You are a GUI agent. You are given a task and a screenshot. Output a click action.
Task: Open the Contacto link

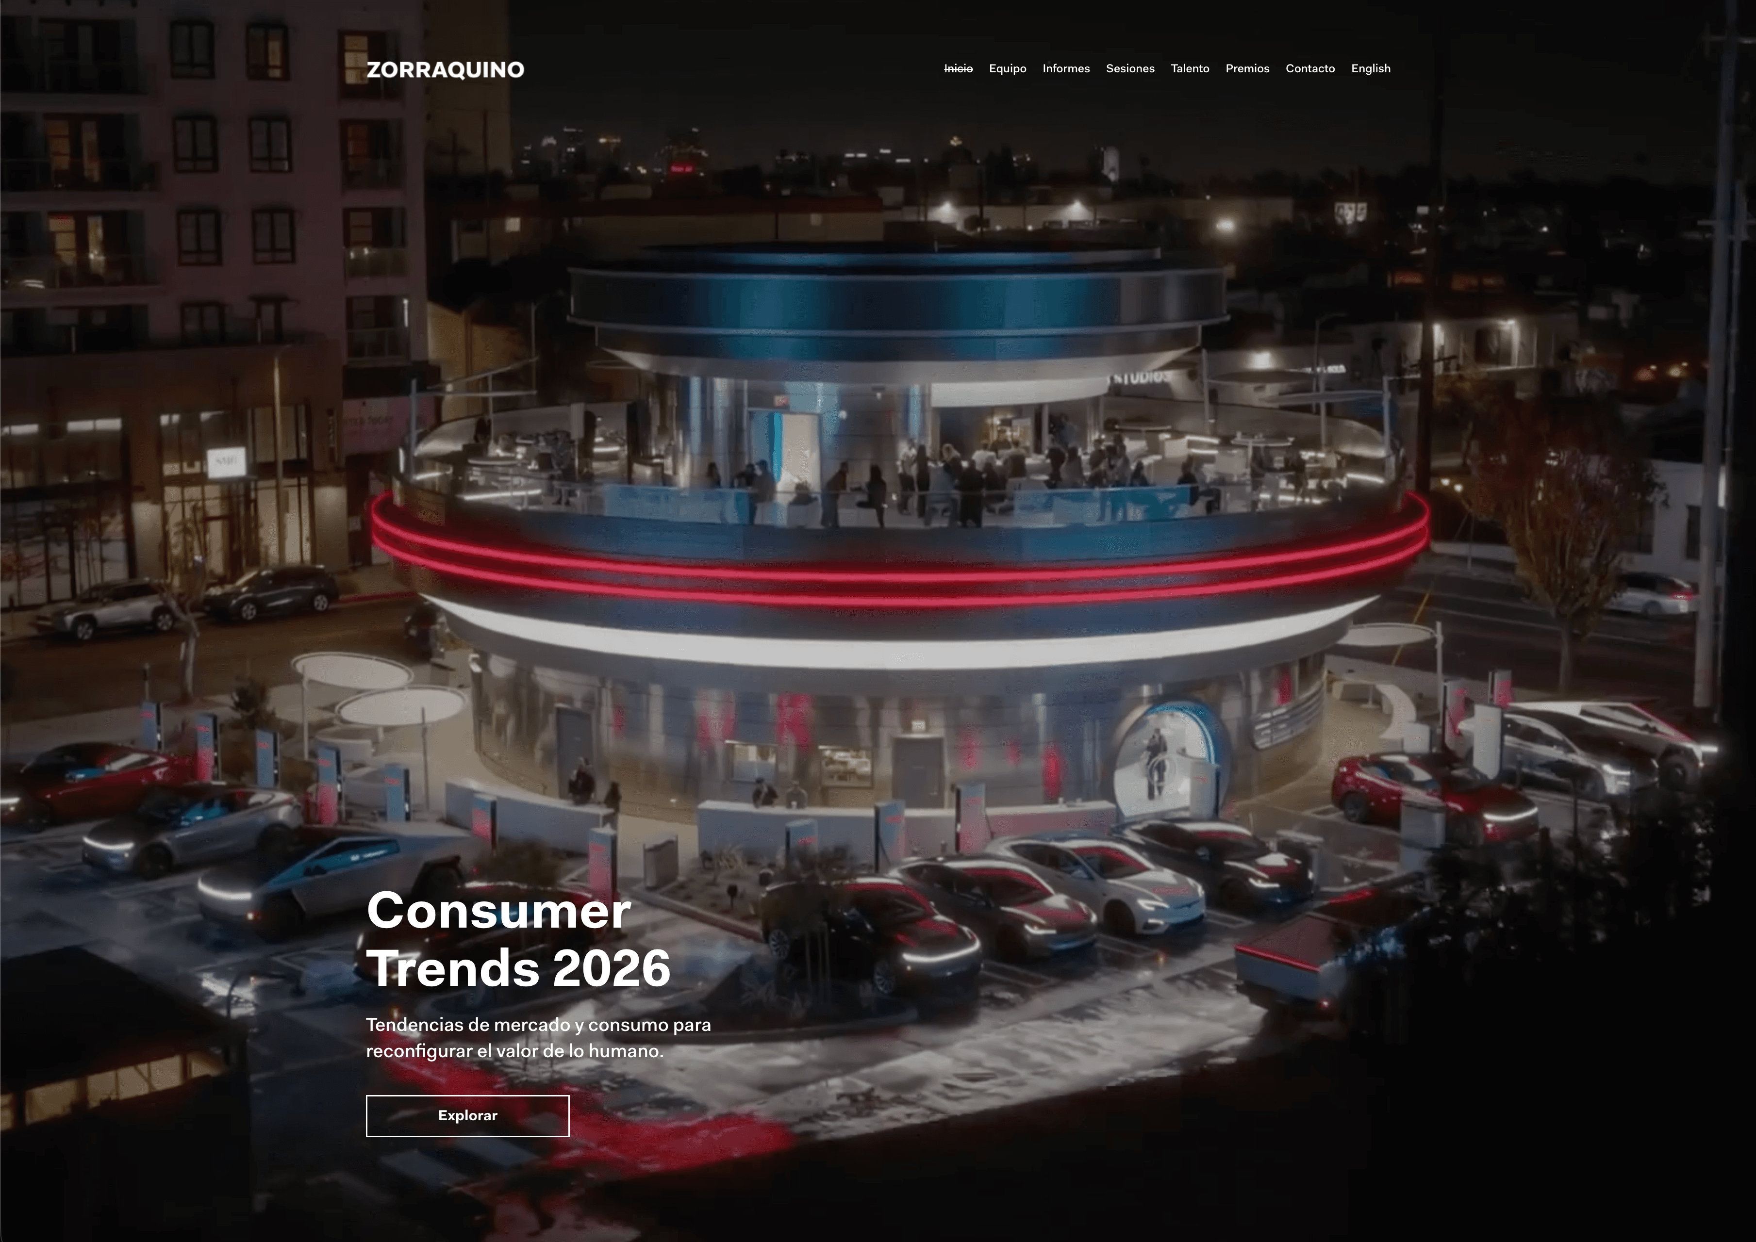(1310, 69)
